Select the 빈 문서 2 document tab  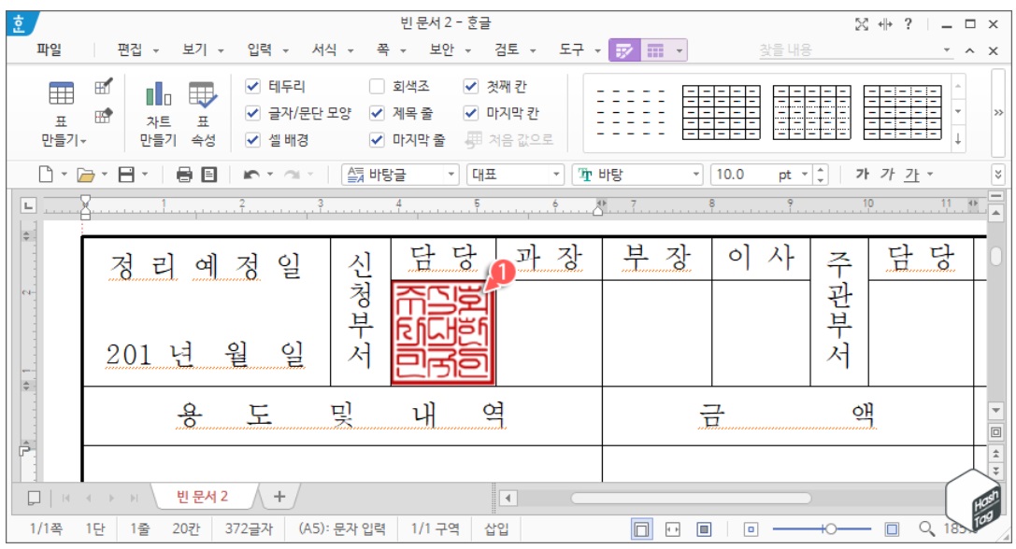[202, 497]
